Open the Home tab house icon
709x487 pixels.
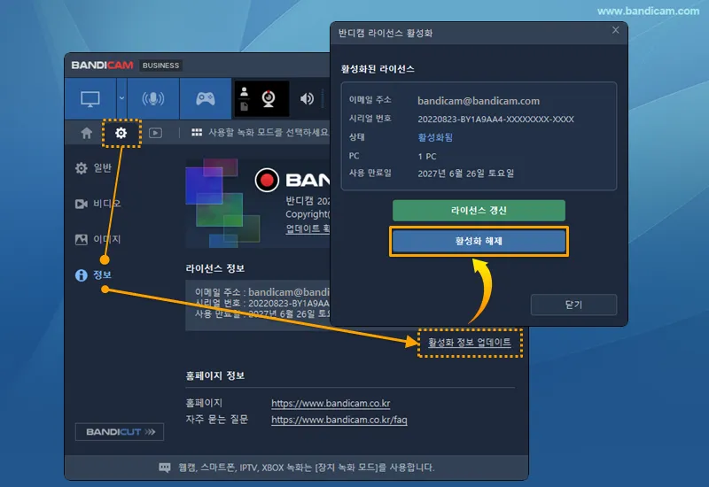pyautogui.click(x=86, y=133)
